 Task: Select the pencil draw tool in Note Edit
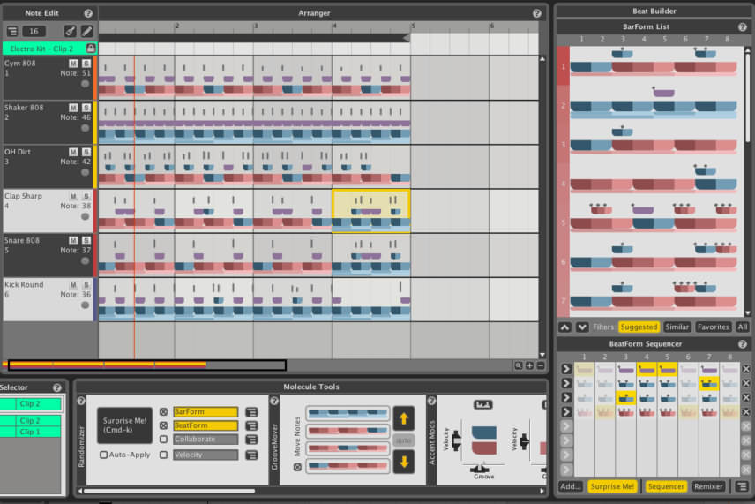pyautogui.click(x=86, y=31)
